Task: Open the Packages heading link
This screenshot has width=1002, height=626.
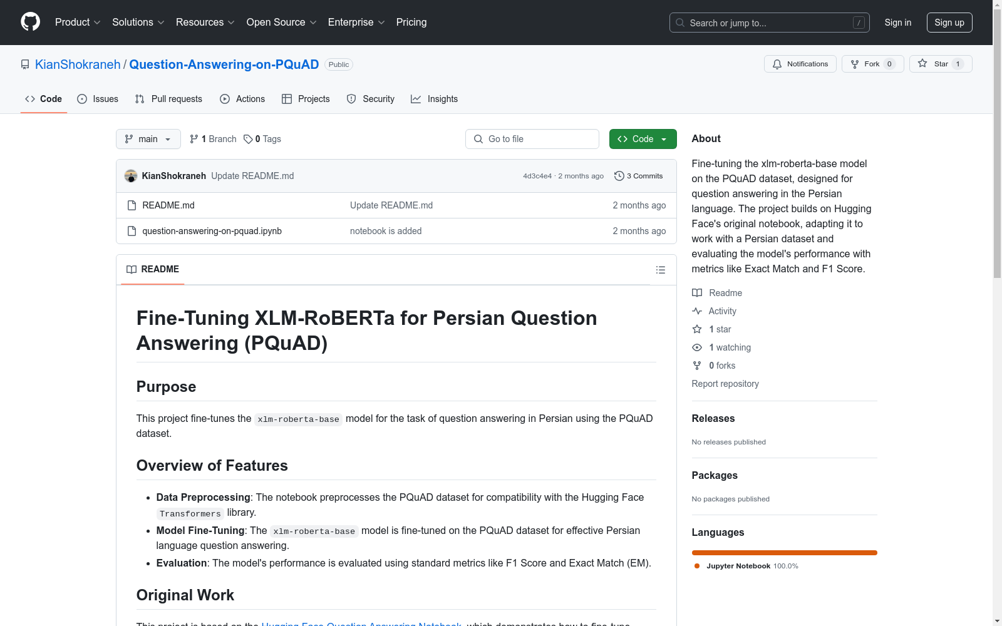Action: click(715, 476)
